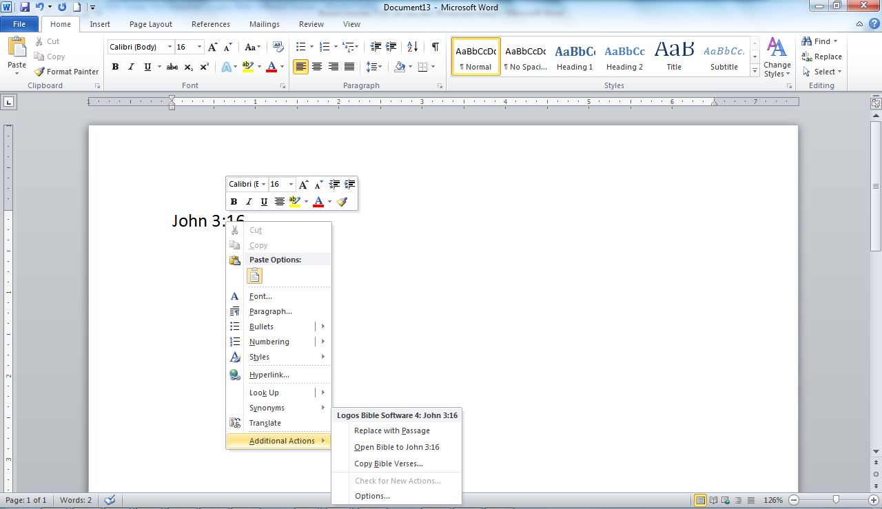
Task: Apply the yellow highlight color in the ribbon
Action: (x=248, y=67)
